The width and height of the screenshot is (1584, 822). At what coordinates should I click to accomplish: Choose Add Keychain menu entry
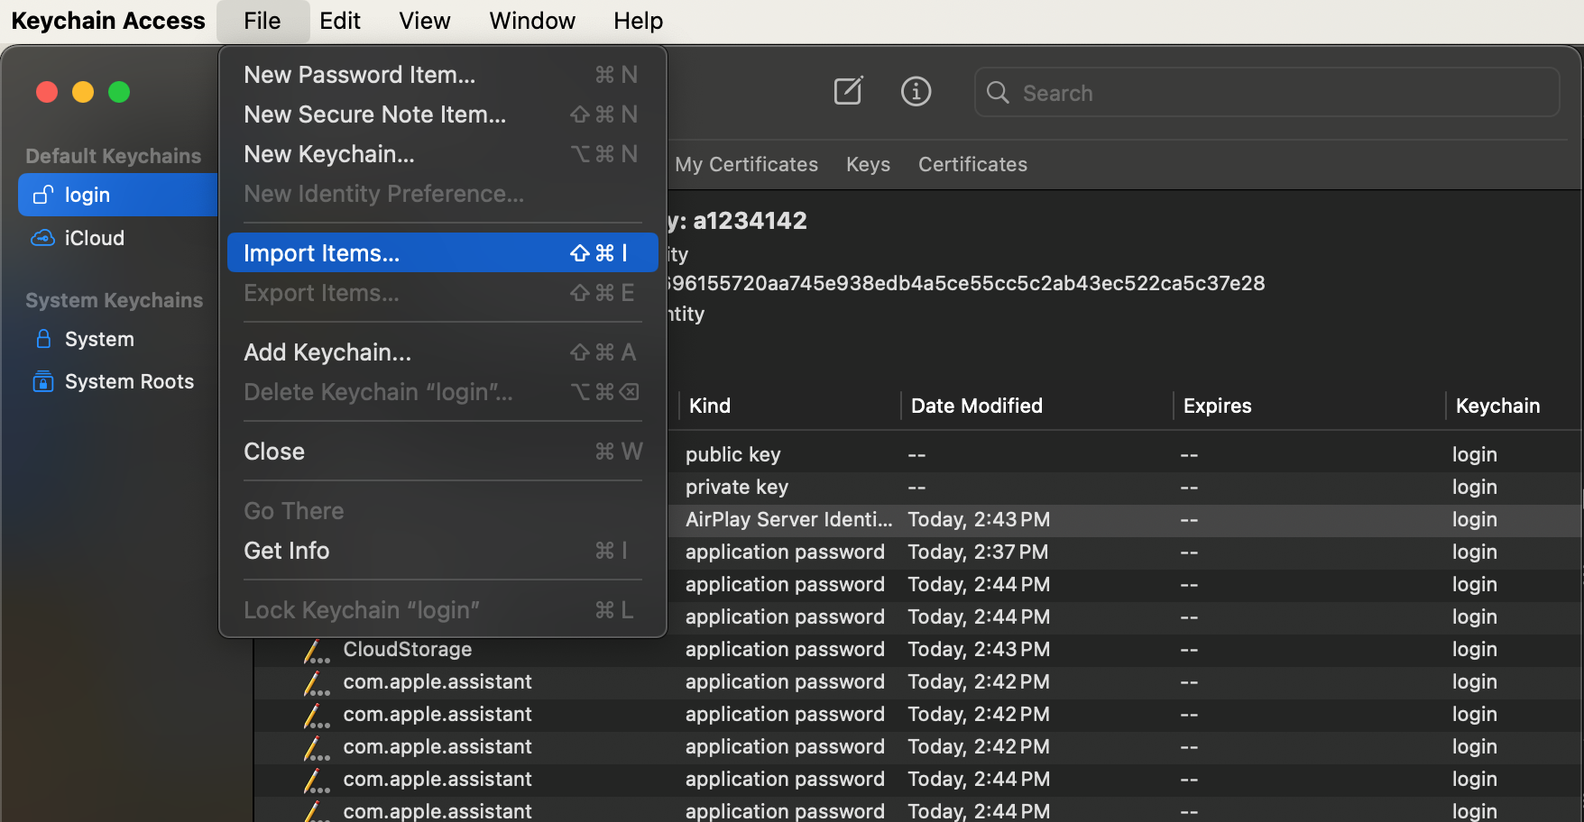pyautogui.click(x=442, y=352)
